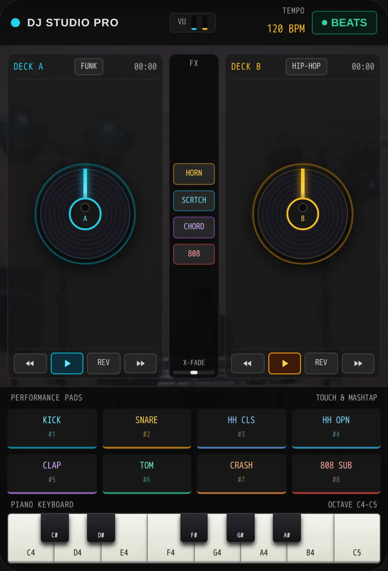Click the 120 BPM tempo value

(x=286, y=29)
